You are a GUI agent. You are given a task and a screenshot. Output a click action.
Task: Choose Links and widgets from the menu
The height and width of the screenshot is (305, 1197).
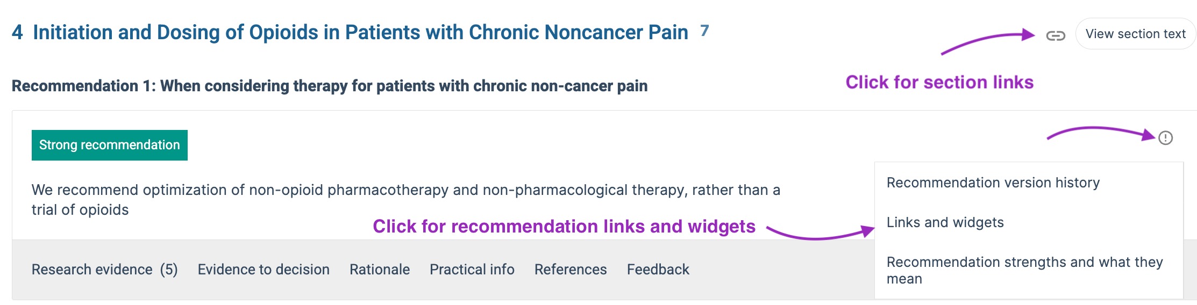[x=945, y=222]
